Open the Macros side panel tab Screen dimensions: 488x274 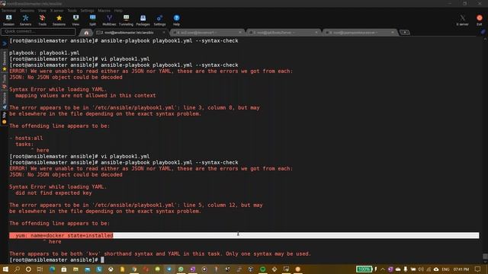pyautogui.click(x=5, y=100)
